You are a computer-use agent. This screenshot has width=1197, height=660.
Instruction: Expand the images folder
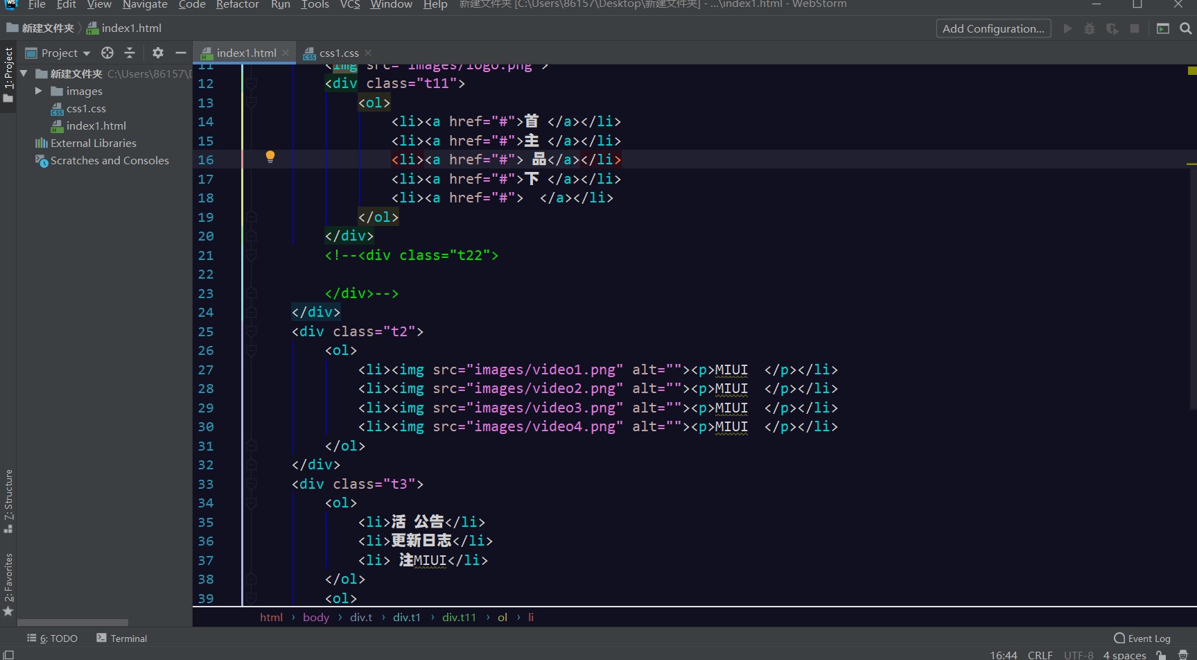[39, 91]
